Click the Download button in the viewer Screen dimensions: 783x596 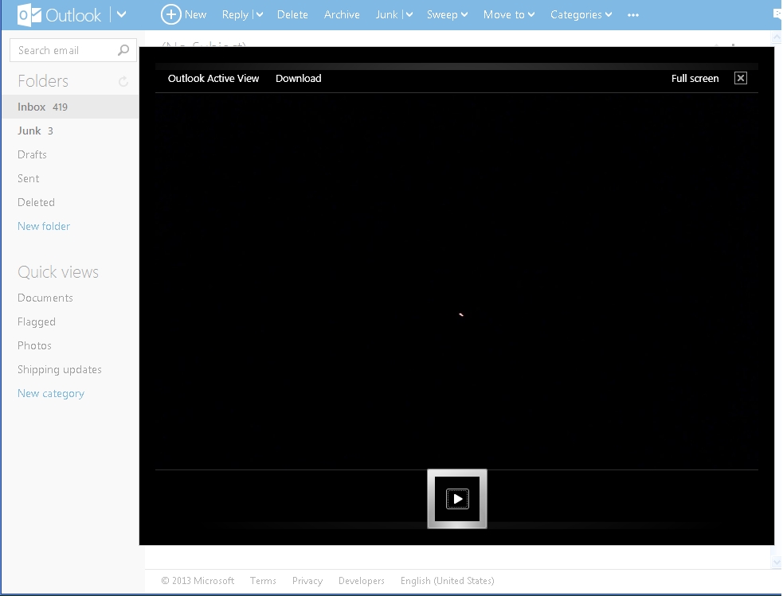tap(299, 78)
